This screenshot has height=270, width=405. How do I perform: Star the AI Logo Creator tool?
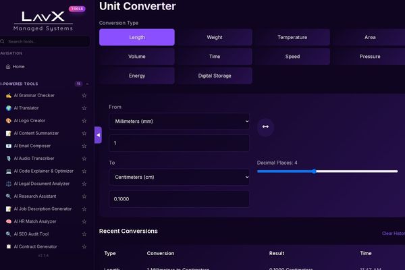tap(84, 121)
